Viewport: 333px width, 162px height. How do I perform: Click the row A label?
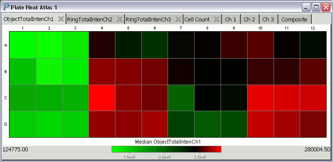pos(6,45)
